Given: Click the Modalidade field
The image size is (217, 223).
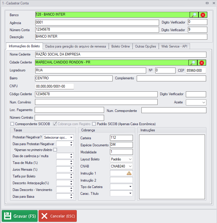Looking at the screenshot, I should tap(121, 152).
